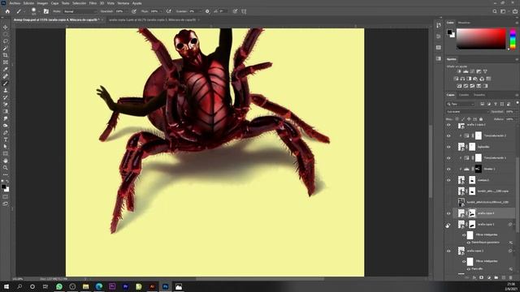The height and width of the screenshot is (292, 520).
Task: Pick a color in the red color field
Action: [481, 39]
